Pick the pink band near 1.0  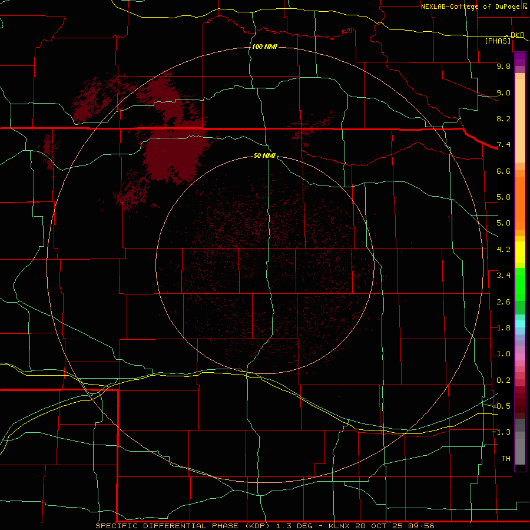[x=520, y=357]
